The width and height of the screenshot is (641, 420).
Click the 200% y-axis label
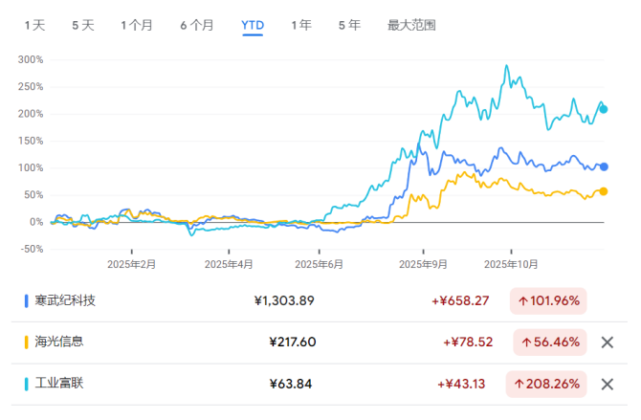(31, 114)
